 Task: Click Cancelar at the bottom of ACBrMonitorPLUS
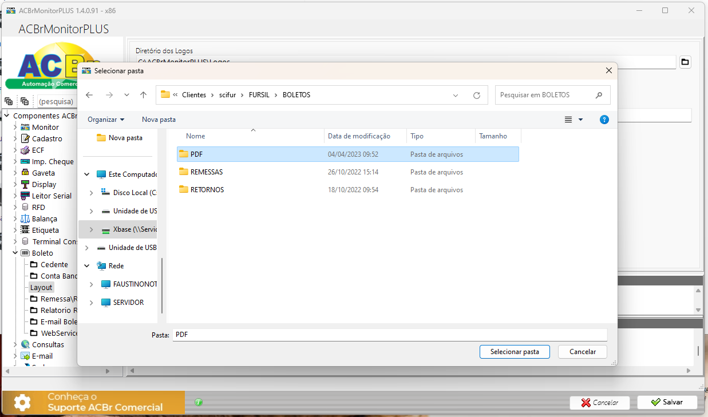click(599, 403)
